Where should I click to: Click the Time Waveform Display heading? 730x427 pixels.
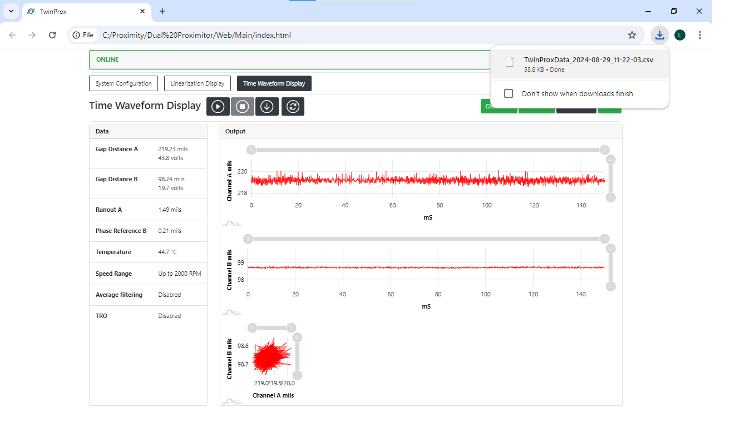pyautogui.click(x=145, y=106)
